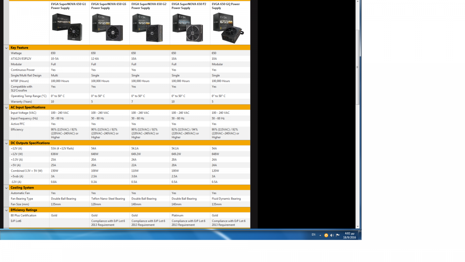Click the EVGA SuperNOVA 650 G1 product image
Screen dimensions: 465x262
coord(67,27)
